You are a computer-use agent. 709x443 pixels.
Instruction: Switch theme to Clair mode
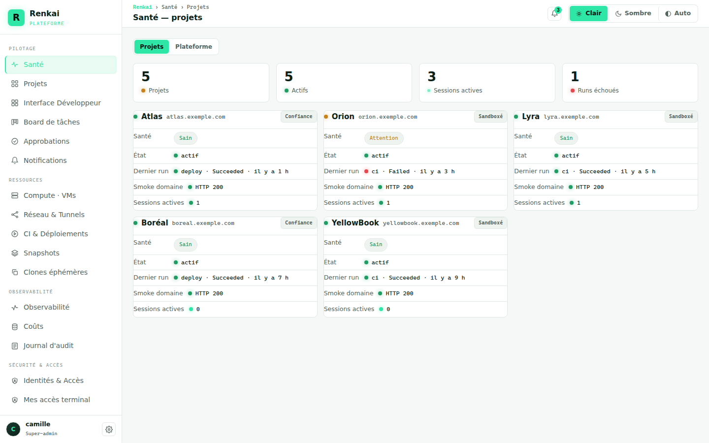588,13
